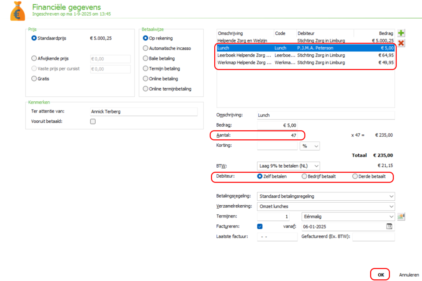This screenshot has width=422, height=281.
Task: Click the Termijnen number field
Action: click(x=273, y=216)
